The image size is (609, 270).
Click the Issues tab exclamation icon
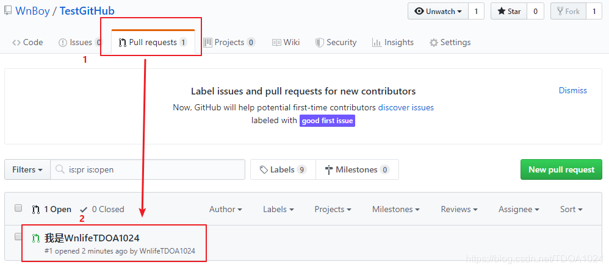coord(62,43)
